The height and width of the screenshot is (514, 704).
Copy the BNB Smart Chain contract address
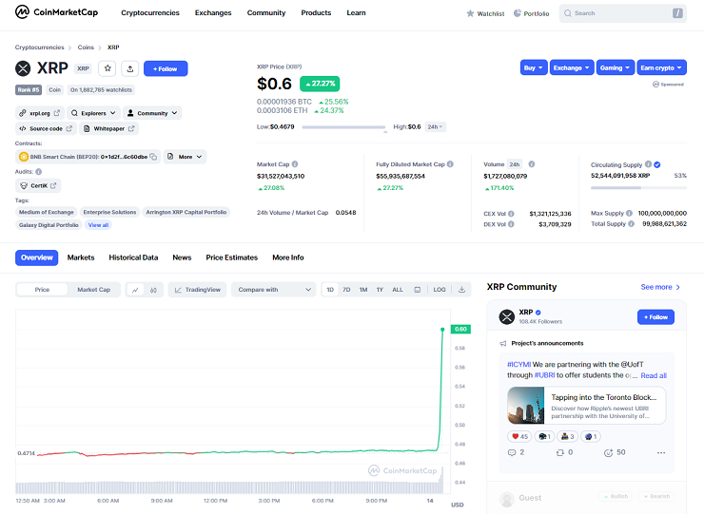click(155, 157)
